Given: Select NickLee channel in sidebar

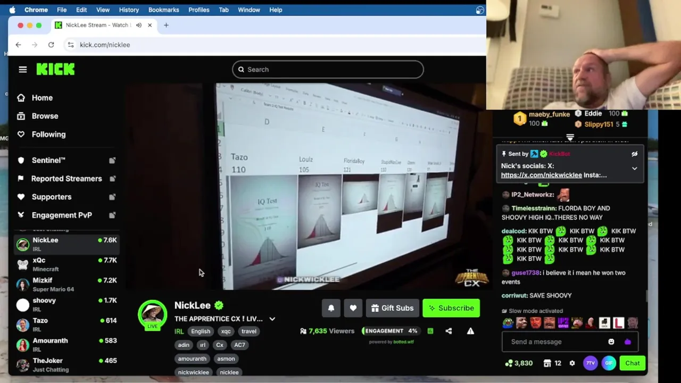Looking at the screenshot, I should click(67, 244).
